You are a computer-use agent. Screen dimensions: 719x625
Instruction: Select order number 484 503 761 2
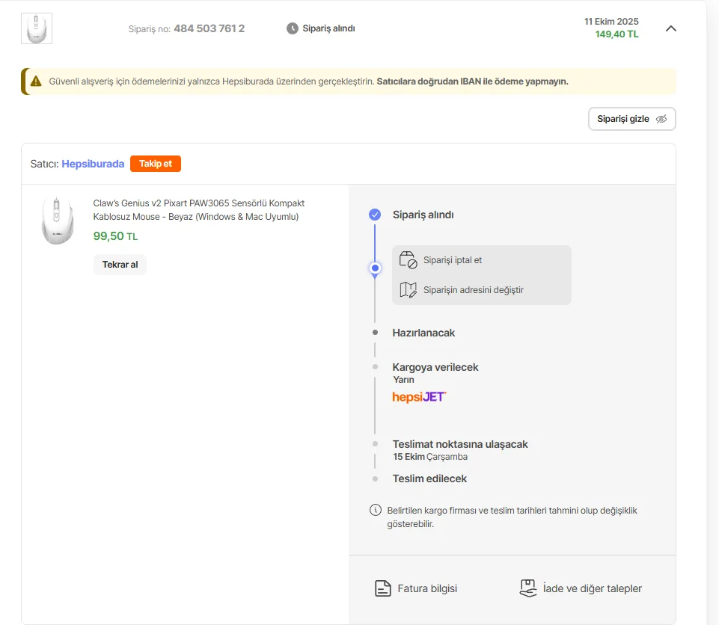(x=209, y=28)
